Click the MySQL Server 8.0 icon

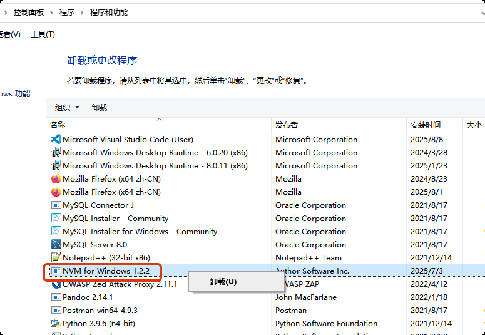pos(56,245)
